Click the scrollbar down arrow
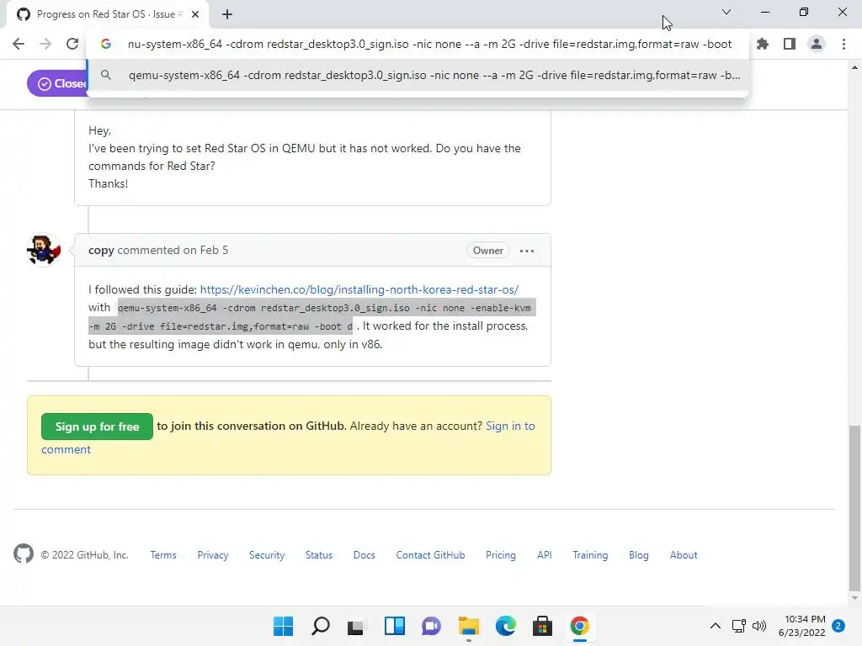 (854, 598)
